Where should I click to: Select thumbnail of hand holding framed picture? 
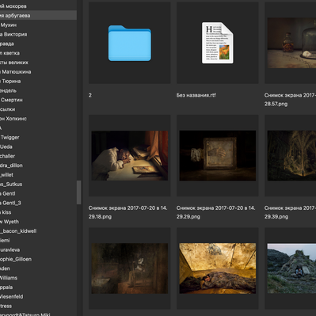pyautogui.click(x=218, y=155)
